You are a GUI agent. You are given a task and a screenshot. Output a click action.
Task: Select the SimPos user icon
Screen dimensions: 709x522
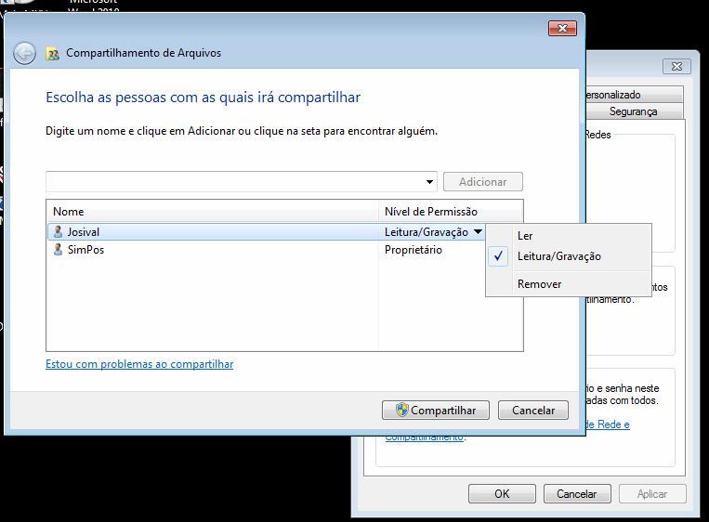tap(58, 250)
